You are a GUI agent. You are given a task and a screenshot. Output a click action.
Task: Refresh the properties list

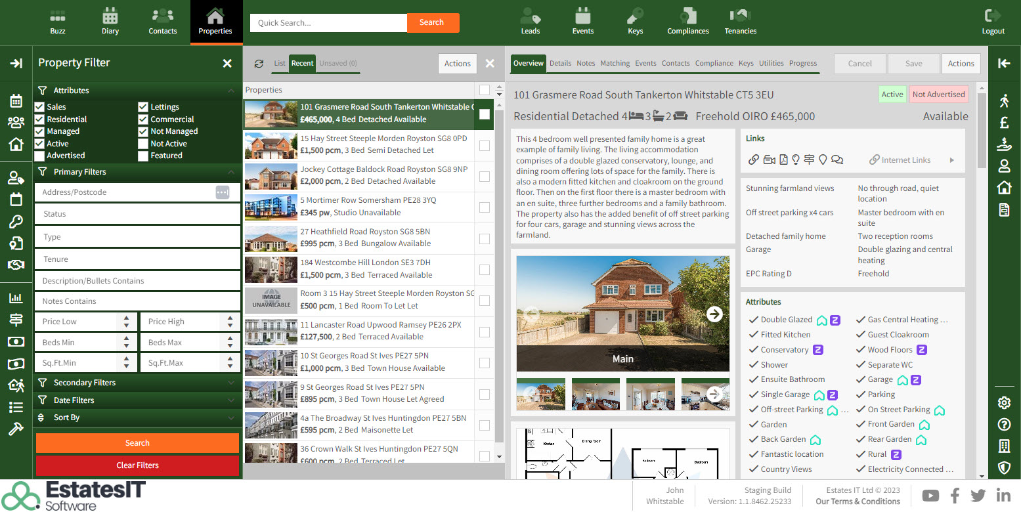point(259,64)
